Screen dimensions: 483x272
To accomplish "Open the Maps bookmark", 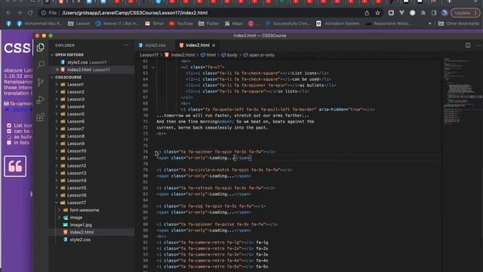I will [233, 23].
